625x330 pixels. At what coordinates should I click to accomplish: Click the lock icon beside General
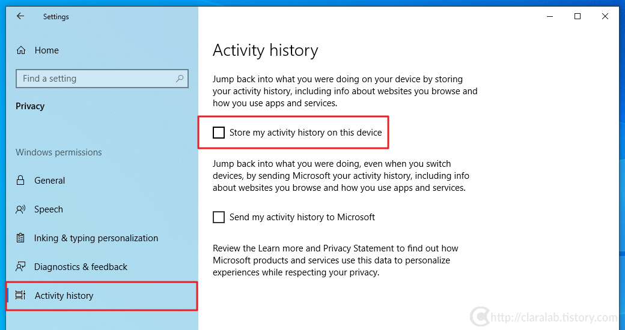(x=20, y=181)
